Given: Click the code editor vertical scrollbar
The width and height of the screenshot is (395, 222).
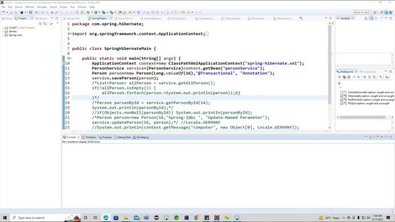Looking at the screenshot, I should click(x=330, y=64).
